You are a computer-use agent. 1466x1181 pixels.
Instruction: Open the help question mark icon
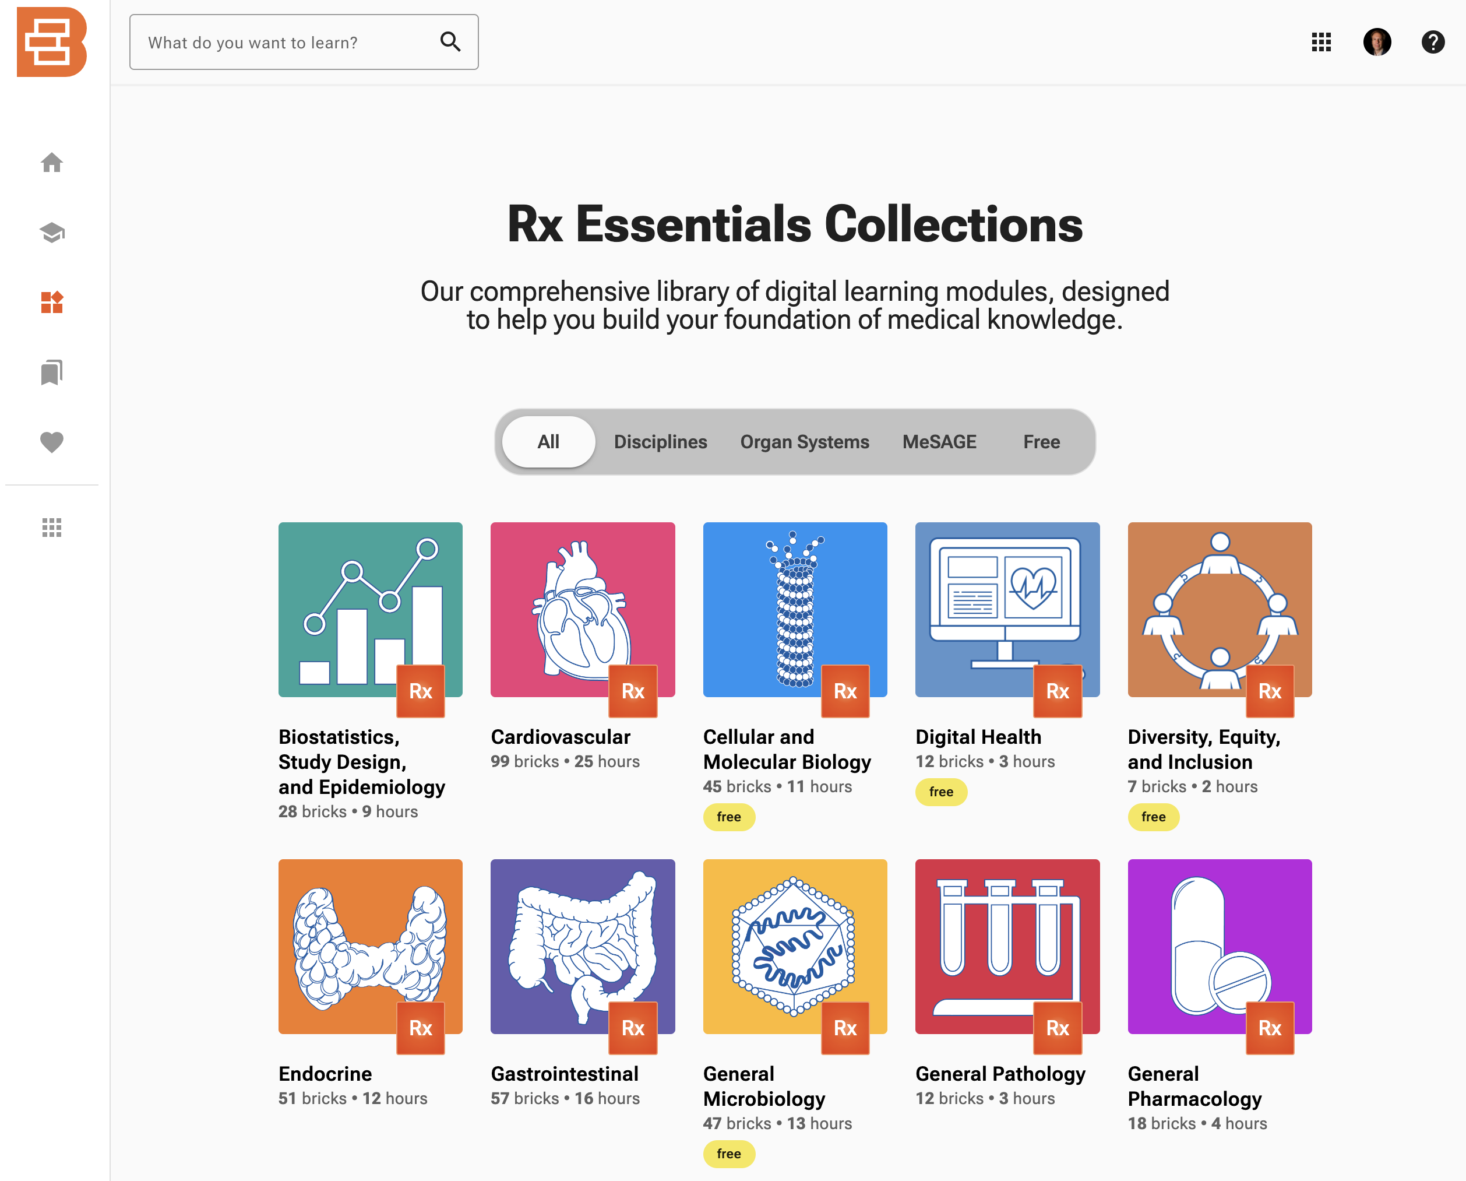click(x=1433, y=42)
